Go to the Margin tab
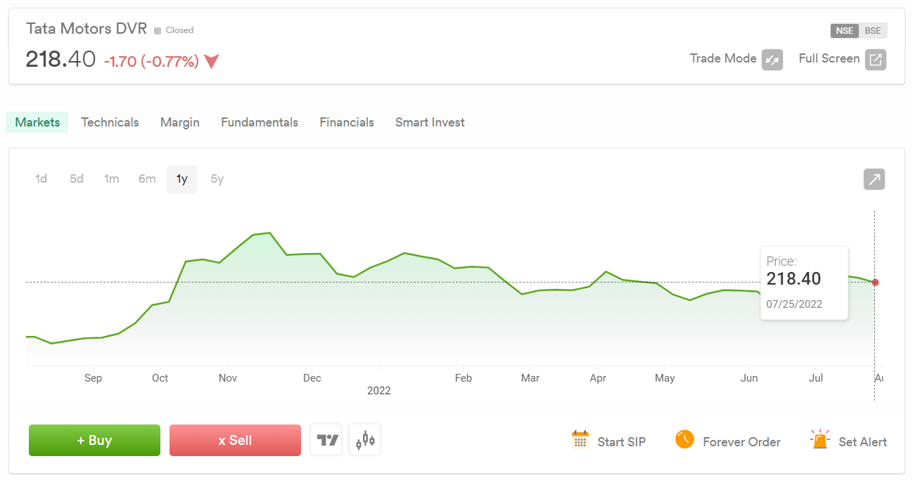 tap(180, 122)
